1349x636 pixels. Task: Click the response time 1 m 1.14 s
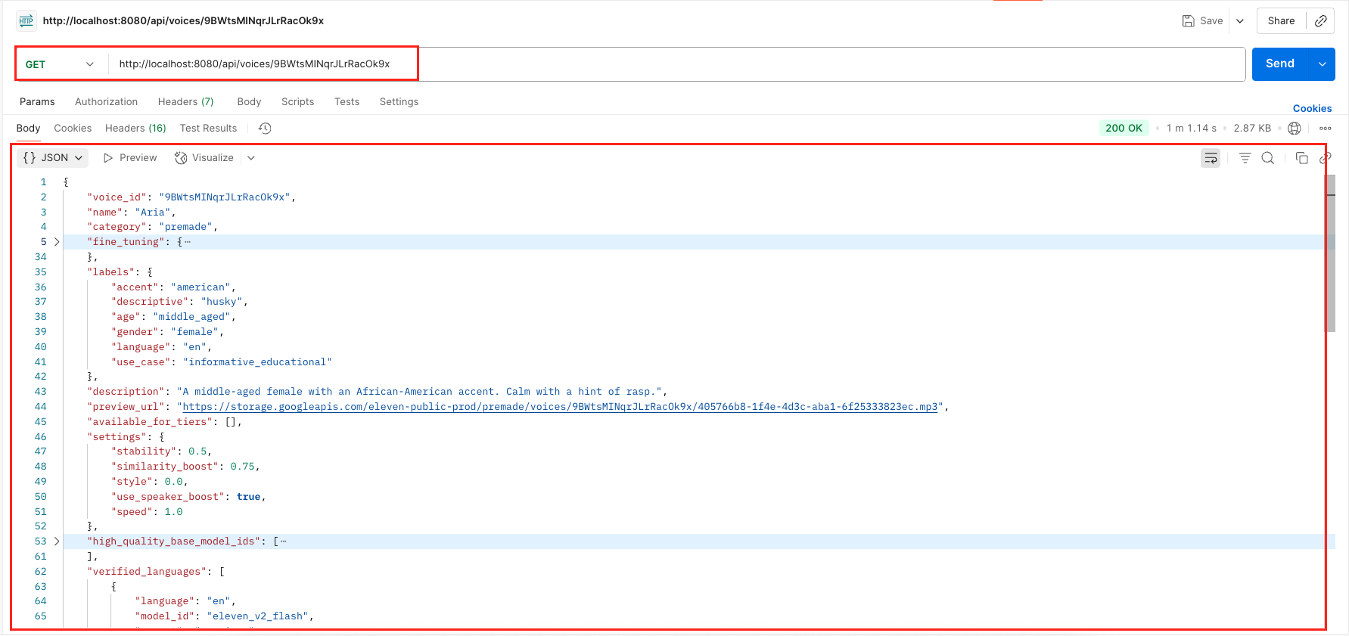[x=1191, y=128]
